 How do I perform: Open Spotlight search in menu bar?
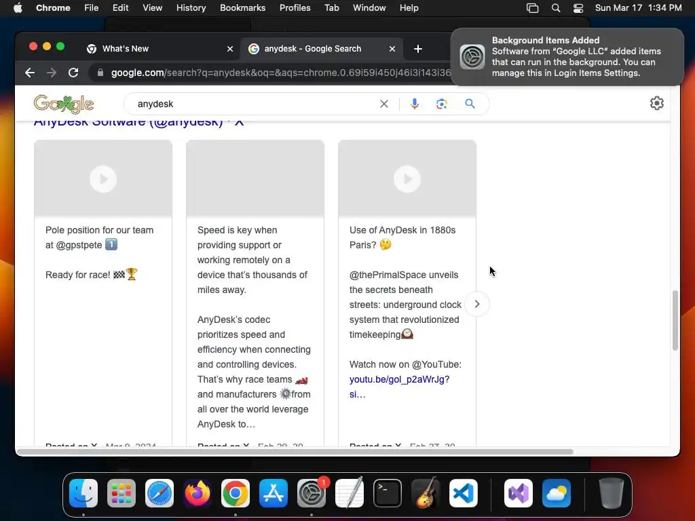pyautogui.click(x=555, y=8)
